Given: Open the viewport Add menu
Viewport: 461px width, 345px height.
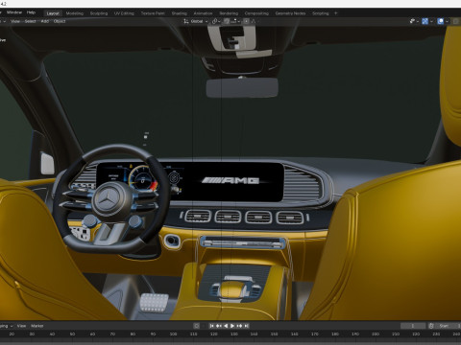Looking at the screenshot, I should click(45, 21).
